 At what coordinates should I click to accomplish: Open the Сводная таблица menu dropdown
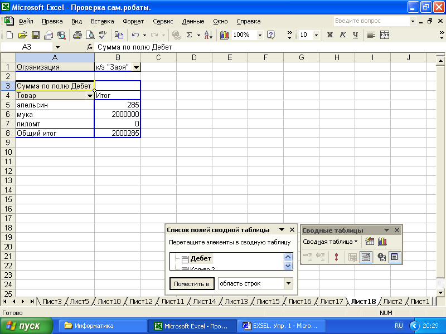click(x=330, y=242)
